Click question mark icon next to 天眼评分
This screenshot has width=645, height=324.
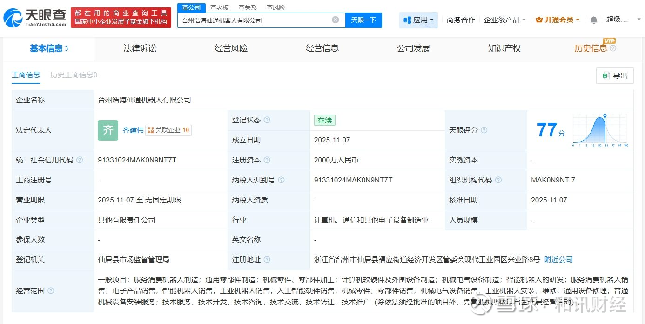[x=484, y=130]
